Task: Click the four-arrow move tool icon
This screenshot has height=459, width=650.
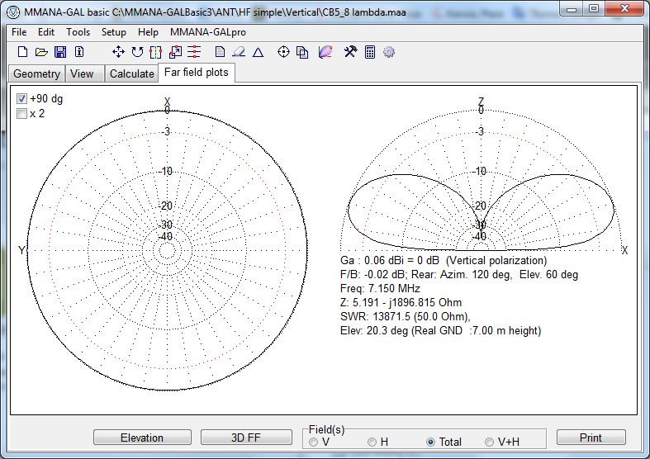Action: click(x=118, y=52)
